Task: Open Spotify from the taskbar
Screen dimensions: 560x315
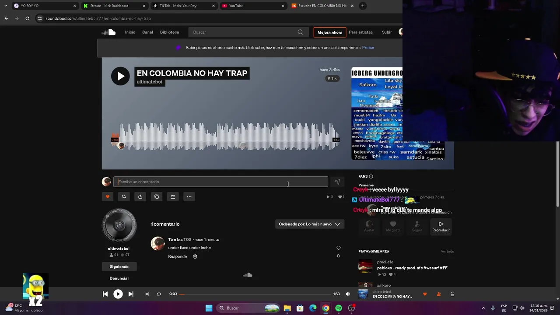Action: (339, 308)
